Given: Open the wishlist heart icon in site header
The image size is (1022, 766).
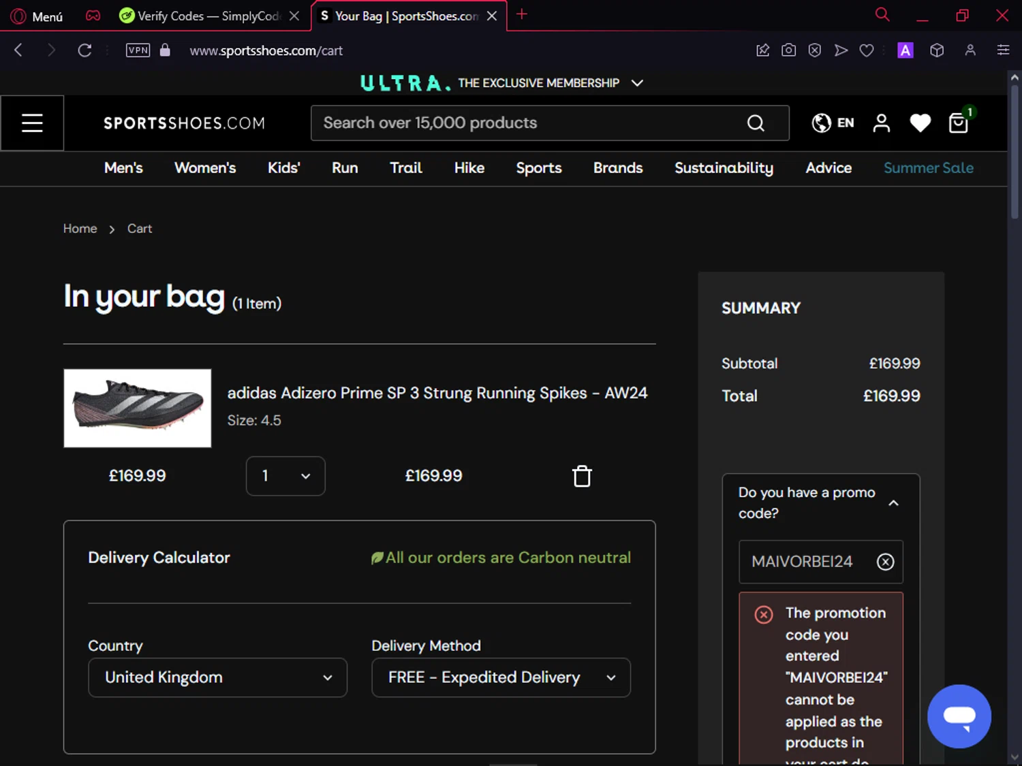Looking at the screenshot, I should (x=920, y=123).
